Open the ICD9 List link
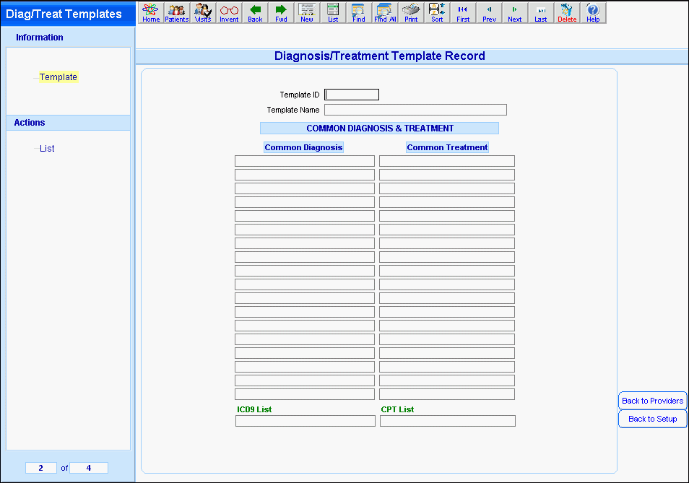Image resolution: width=689 pixels, height=483 pixels. click(254, 409)
